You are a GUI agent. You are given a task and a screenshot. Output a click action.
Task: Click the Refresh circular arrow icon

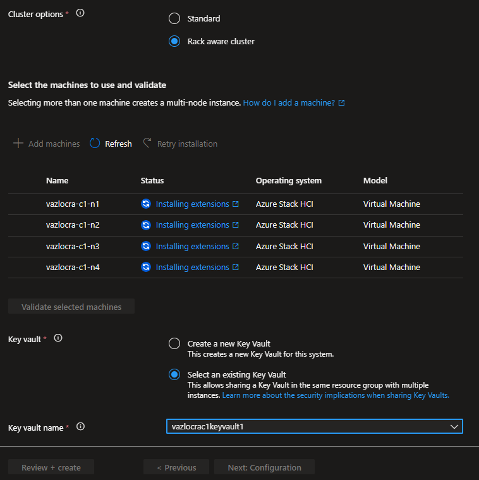point(95,144)
